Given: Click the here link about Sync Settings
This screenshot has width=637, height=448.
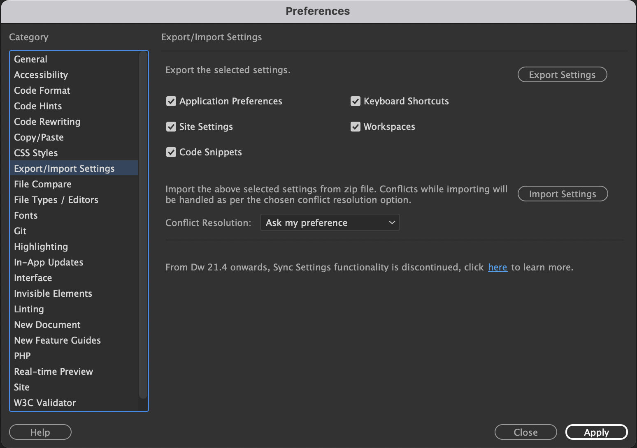Looking at the screenshot, I should click(498, 267).
